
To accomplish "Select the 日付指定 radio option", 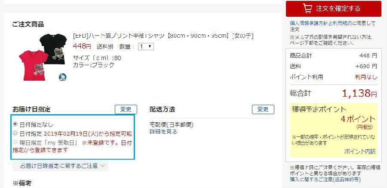I will coord(15,133).
